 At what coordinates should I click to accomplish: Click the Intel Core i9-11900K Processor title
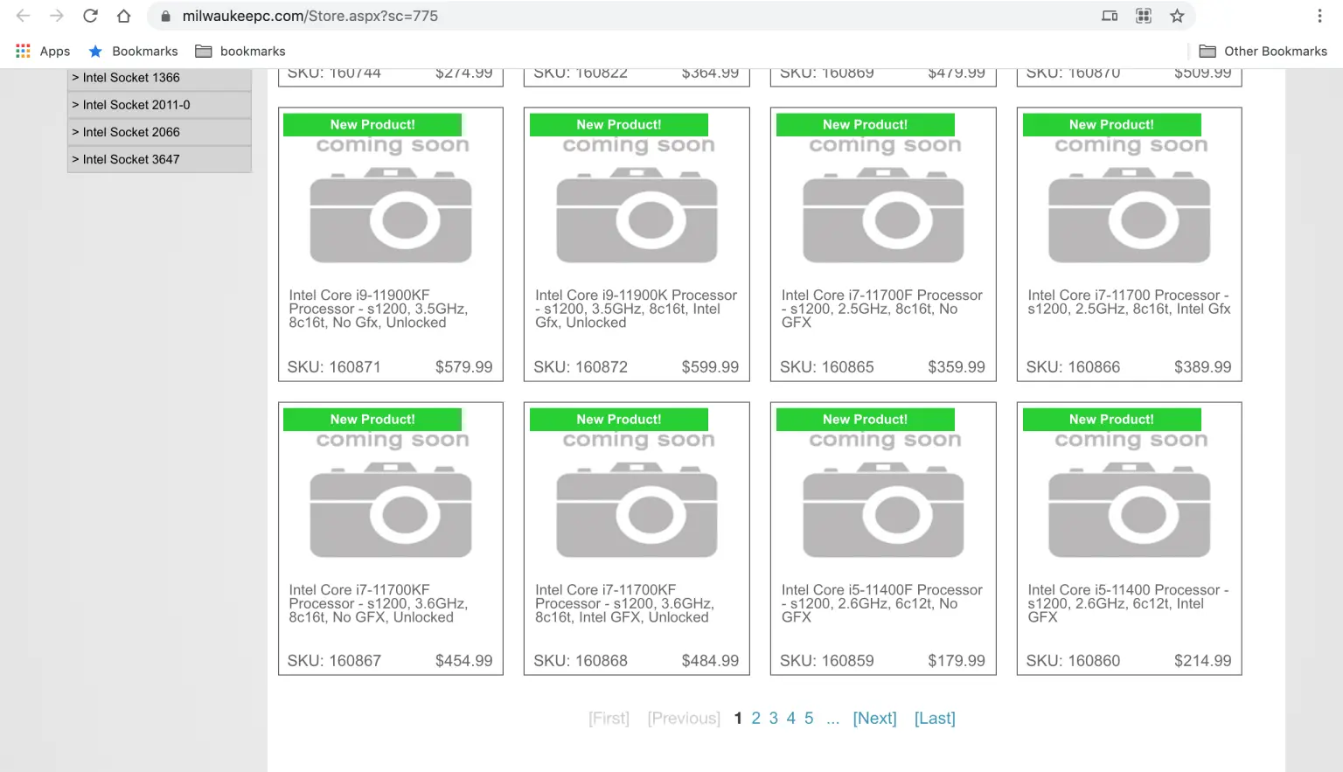[637, 309]
